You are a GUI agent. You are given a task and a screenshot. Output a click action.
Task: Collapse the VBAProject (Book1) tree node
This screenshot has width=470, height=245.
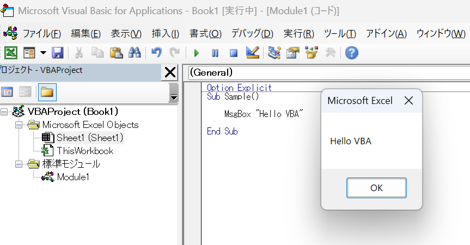click(4, 112)
